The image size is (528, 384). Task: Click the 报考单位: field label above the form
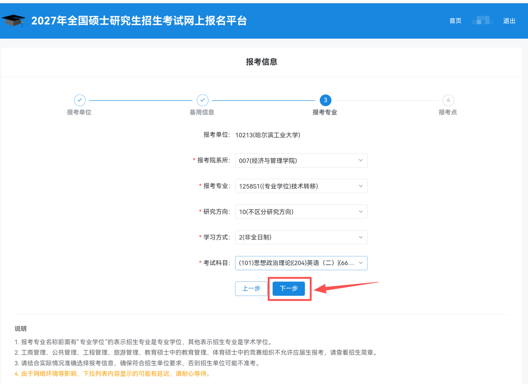217,135
